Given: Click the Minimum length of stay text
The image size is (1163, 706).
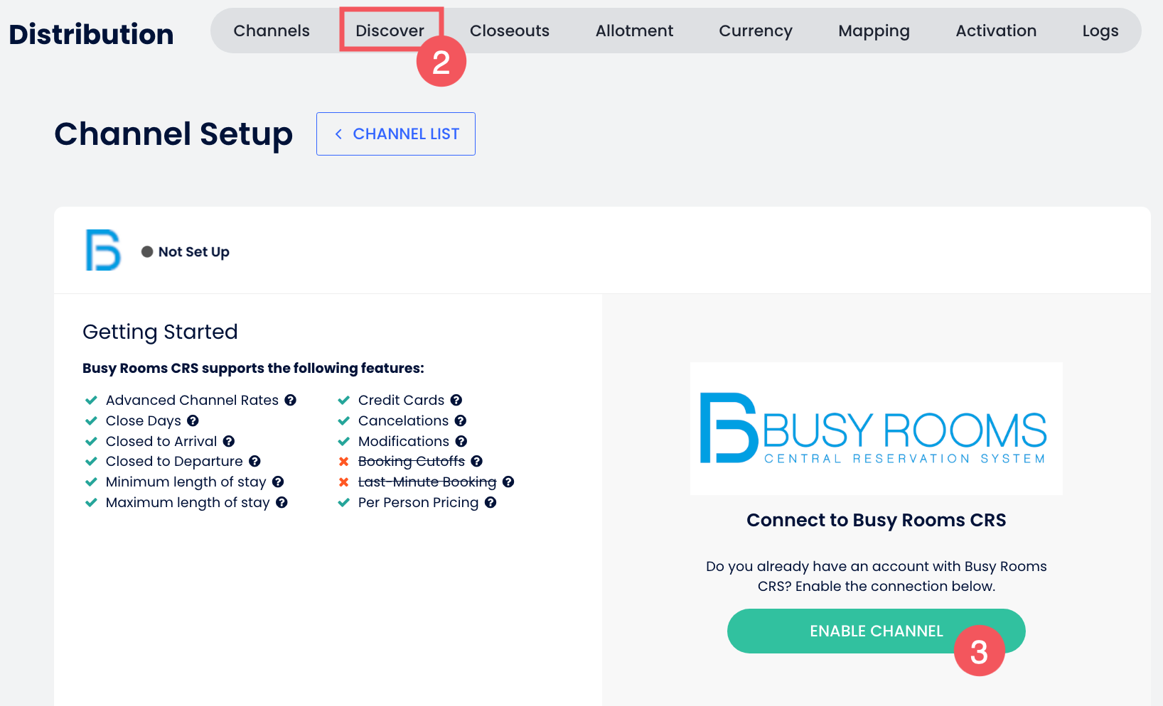Looking at the screenshot, I should [186, 482].
